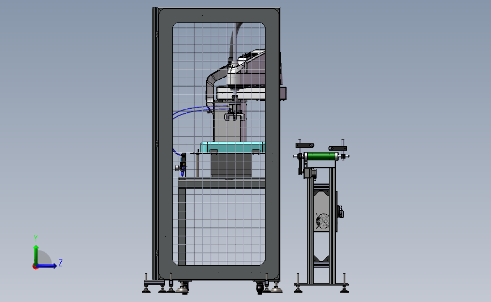Image resolution: width=491 pixels, height=302 pixels.
Task: Select the teal tray under the robot
Action: tap(233, 147)
